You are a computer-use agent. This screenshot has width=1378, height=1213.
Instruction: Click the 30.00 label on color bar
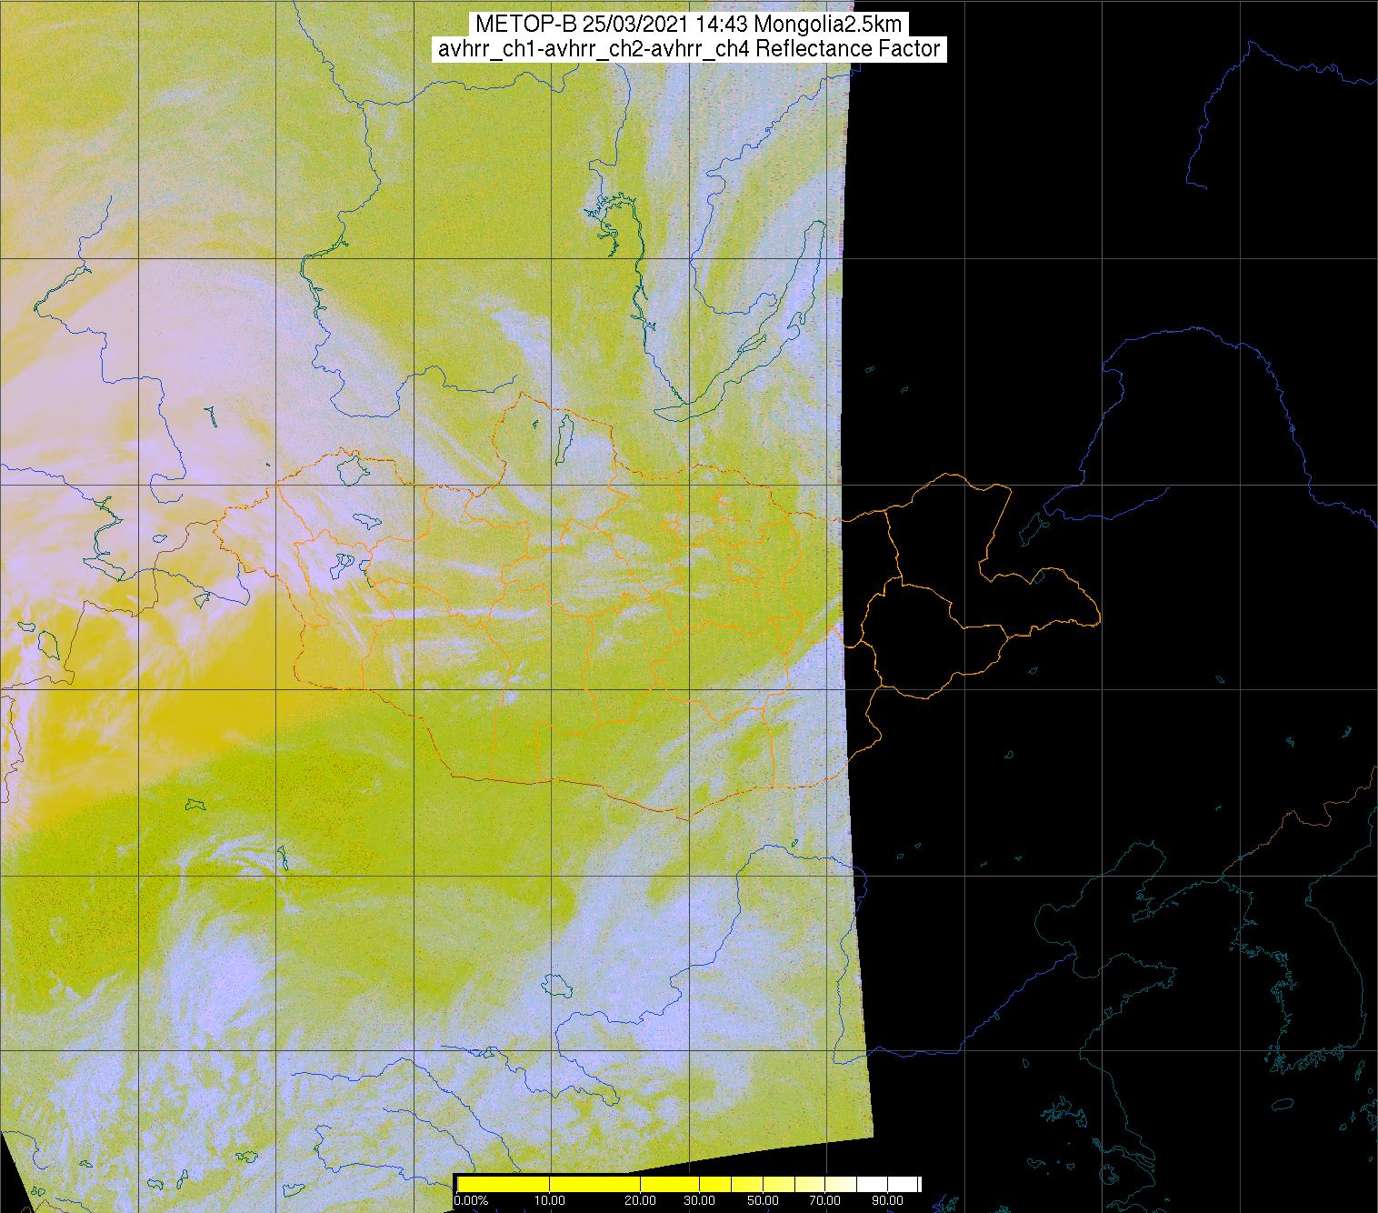698,1201
